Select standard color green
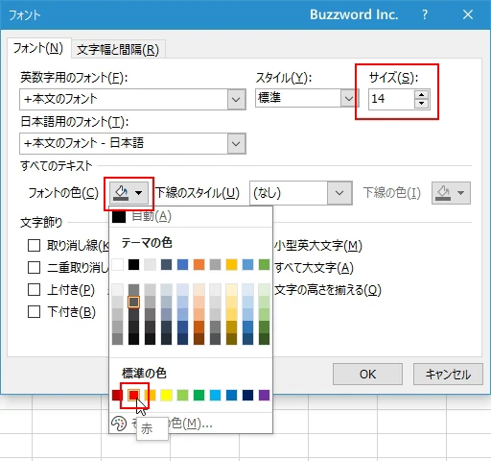Screen dimensions: 491x461 199,395
